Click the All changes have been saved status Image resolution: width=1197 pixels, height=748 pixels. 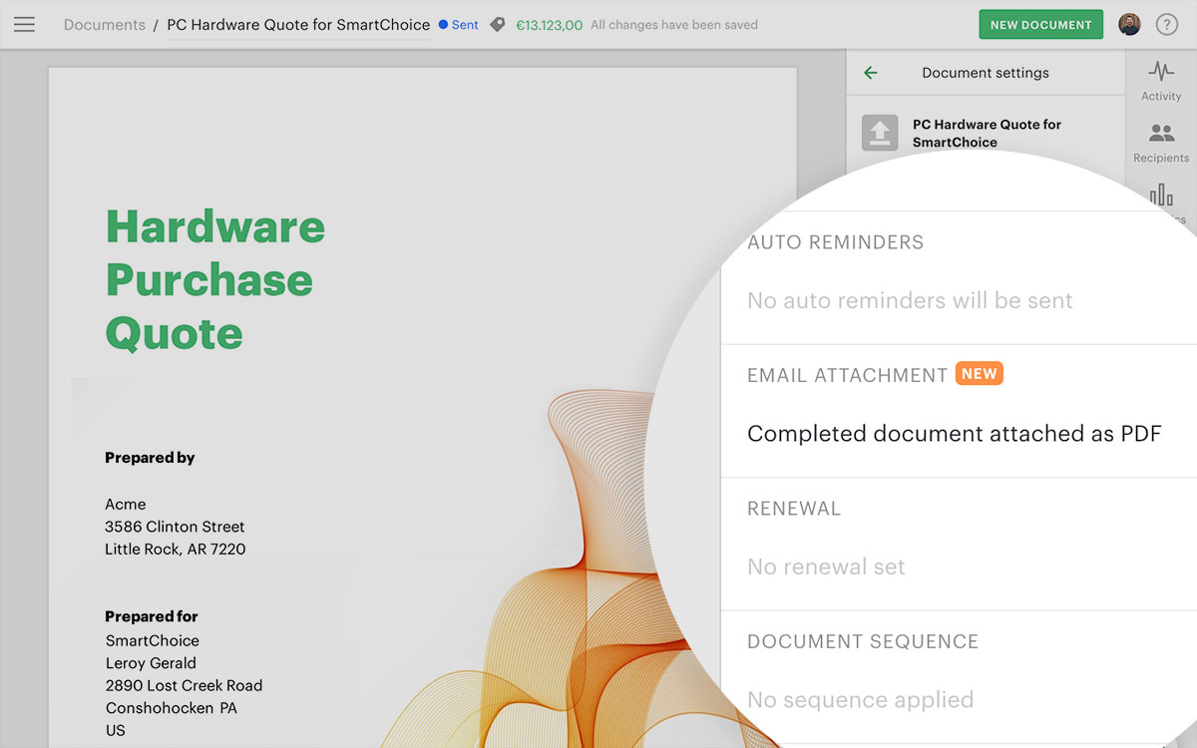point(674,25)
